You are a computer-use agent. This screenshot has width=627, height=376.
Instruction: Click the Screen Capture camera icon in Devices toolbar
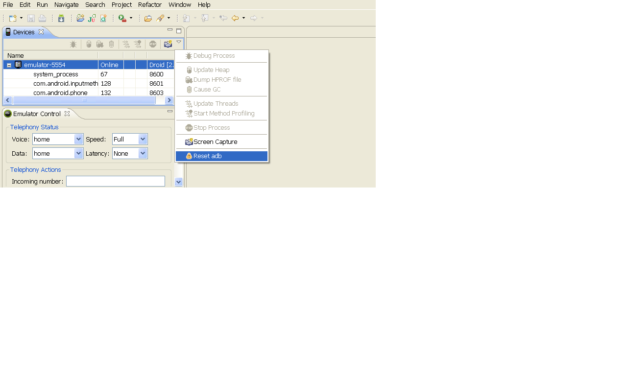tap(168, 44)
